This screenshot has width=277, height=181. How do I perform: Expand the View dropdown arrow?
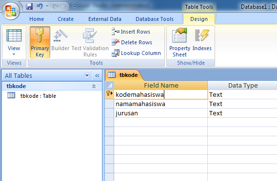point(14,54)
